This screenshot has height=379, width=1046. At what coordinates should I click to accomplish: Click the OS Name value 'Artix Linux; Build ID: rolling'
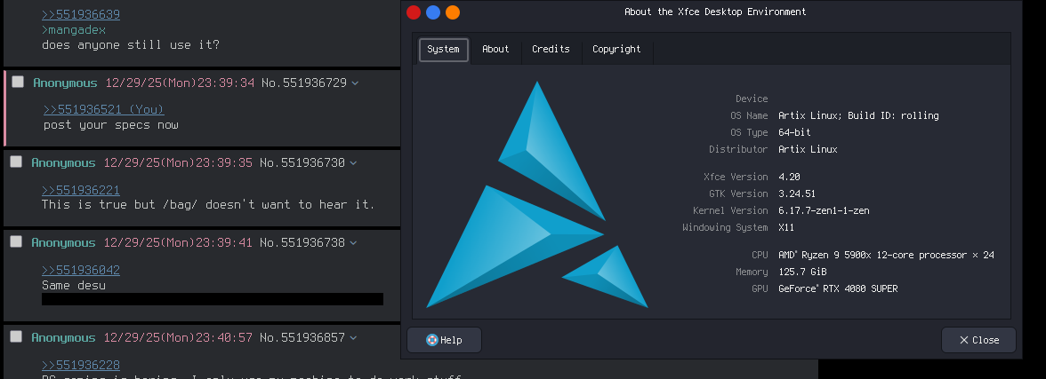pos(858,116)
